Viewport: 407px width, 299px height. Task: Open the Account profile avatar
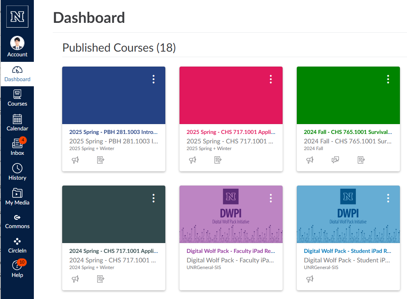coord(17,43)
